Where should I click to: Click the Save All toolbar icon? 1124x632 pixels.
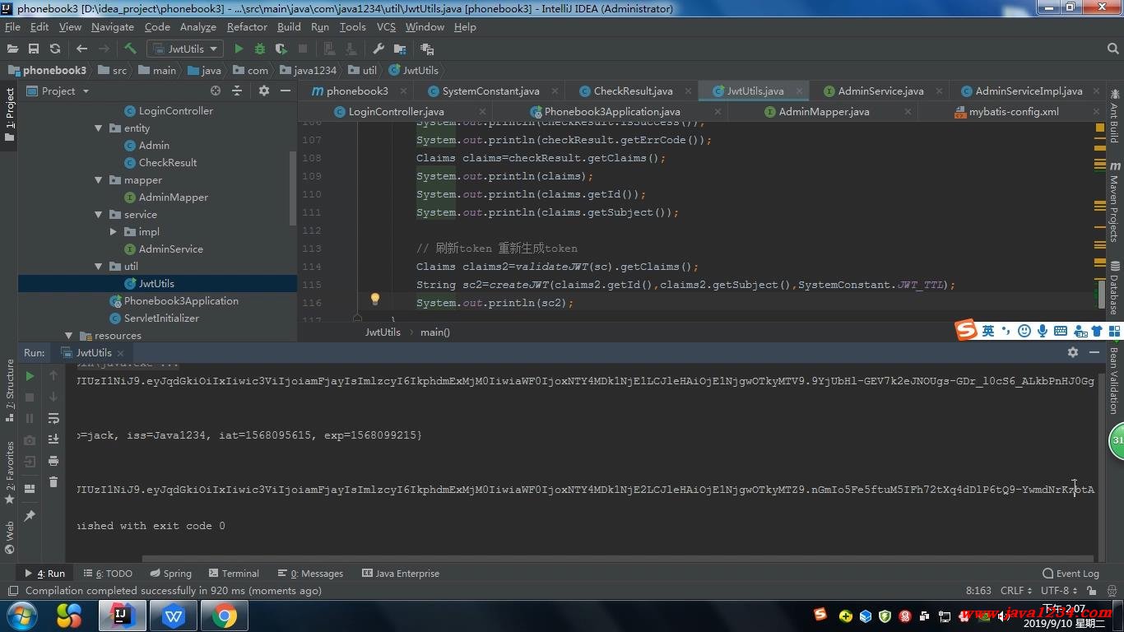coord(34,49)
